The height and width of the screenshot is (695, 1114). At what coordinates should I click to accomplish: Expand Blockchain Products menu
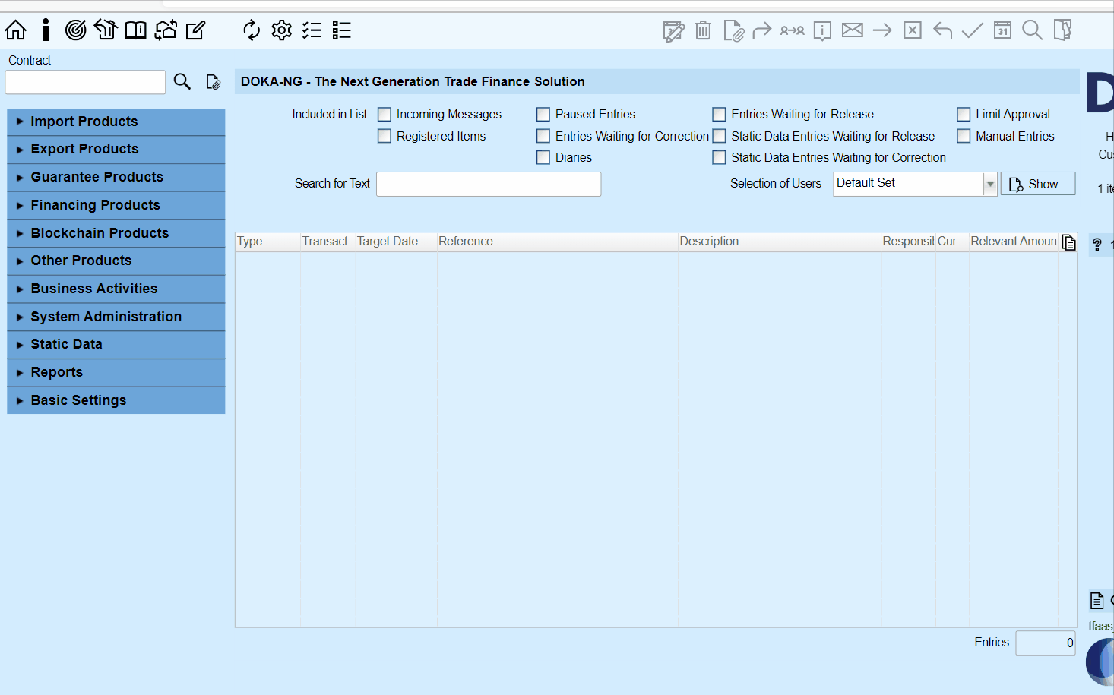[x=116, y=233]
